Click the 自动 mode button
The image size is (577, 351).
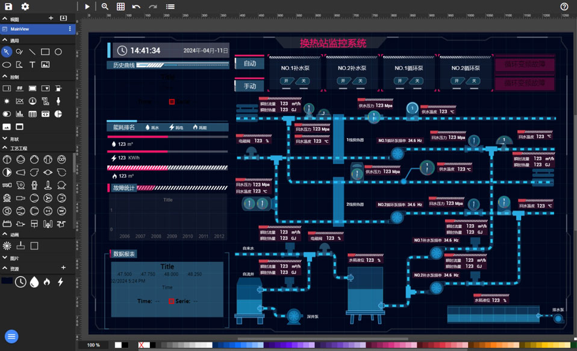pyautogui.click(x=249, y=63)
